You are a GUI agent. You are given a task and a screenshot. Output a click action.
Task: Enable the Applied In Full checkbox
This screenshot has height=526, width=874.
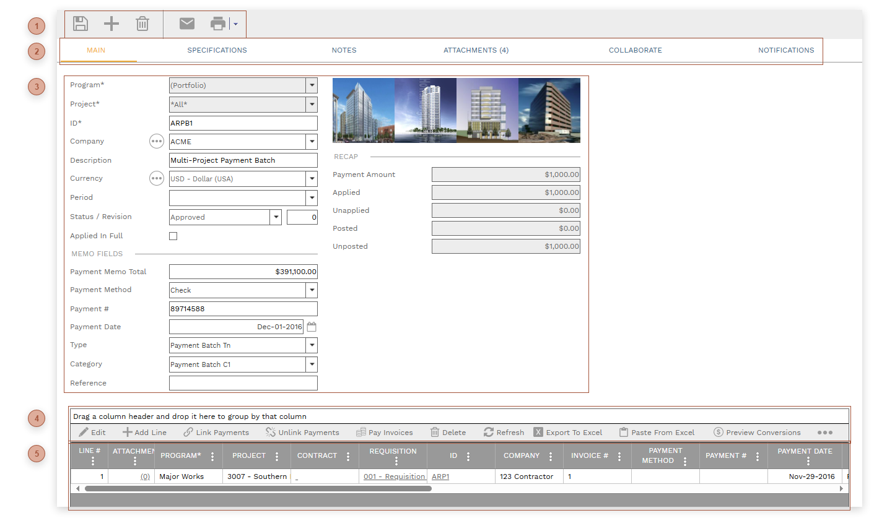(x=173, y=236)
